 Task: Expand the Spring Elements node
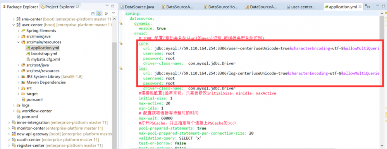18,31
